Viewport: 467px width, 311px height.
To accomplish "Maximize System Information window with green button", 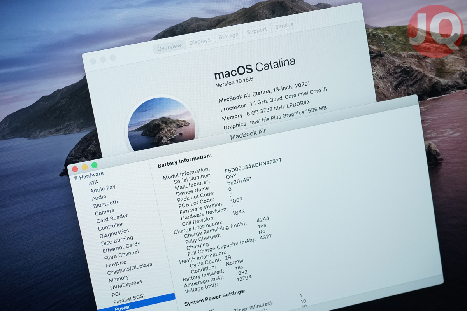I will coord(95,165).
